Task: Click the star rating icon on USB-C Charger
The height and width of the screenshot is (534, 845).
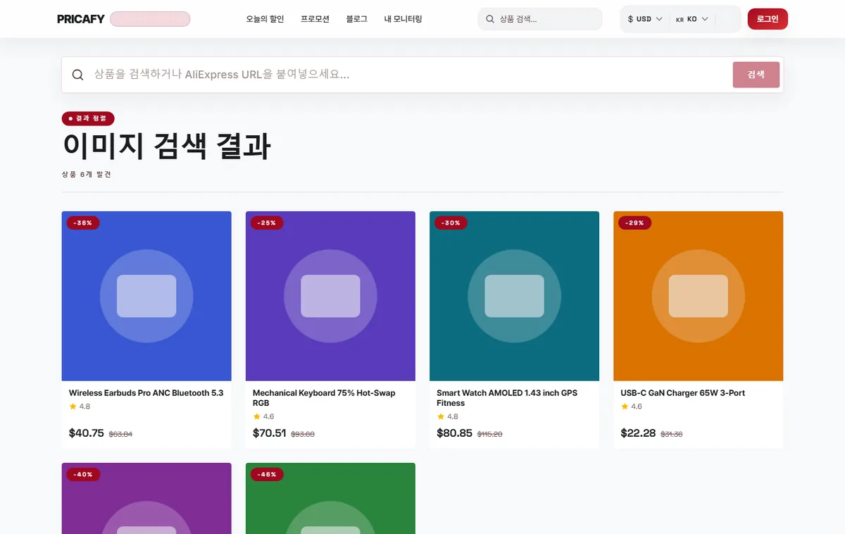Action: pyautogui.click(x=625, y=406)
